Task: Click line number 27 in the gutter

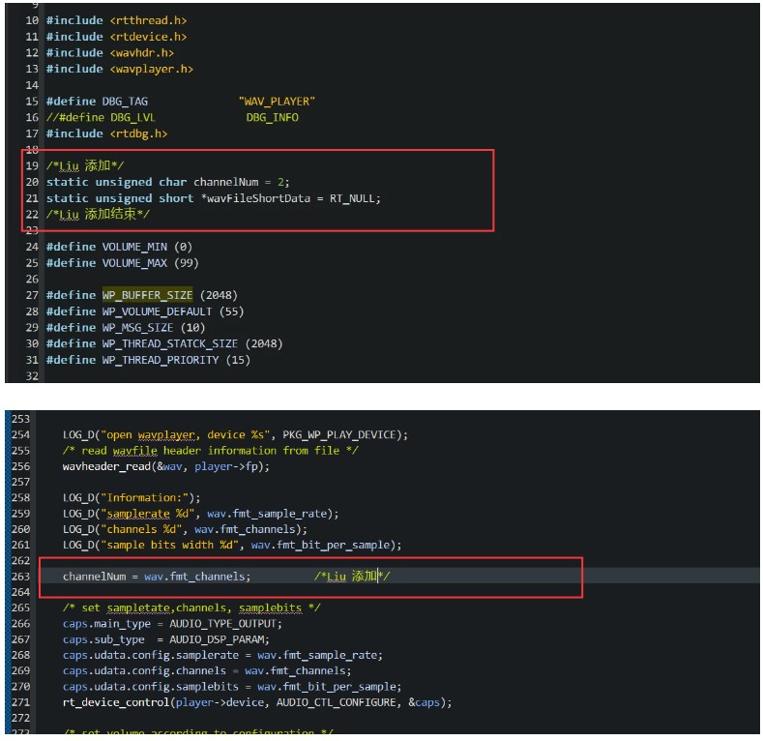Action: (33, 295)
